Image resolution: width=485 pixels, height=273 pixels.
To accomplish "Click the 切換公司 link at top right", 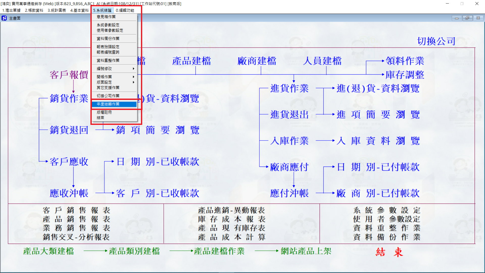I will pyautogui.click(x=436, y=41).
